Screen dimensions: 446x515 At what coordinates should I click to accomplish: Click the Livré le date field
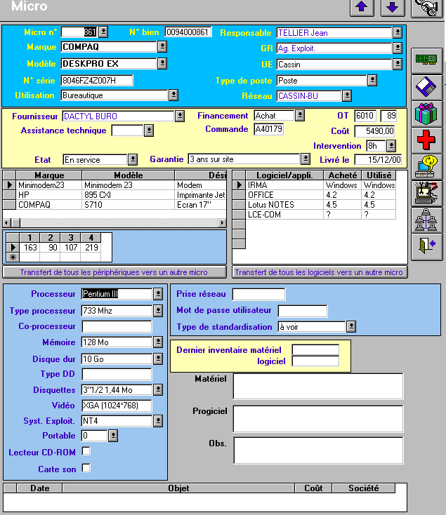pos(378,160)
